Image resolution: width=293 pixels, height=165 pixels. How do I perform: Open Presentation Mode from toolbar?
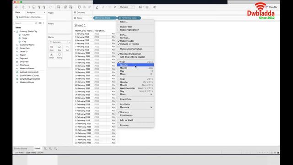pyautogui.click(x=147, y=7)
